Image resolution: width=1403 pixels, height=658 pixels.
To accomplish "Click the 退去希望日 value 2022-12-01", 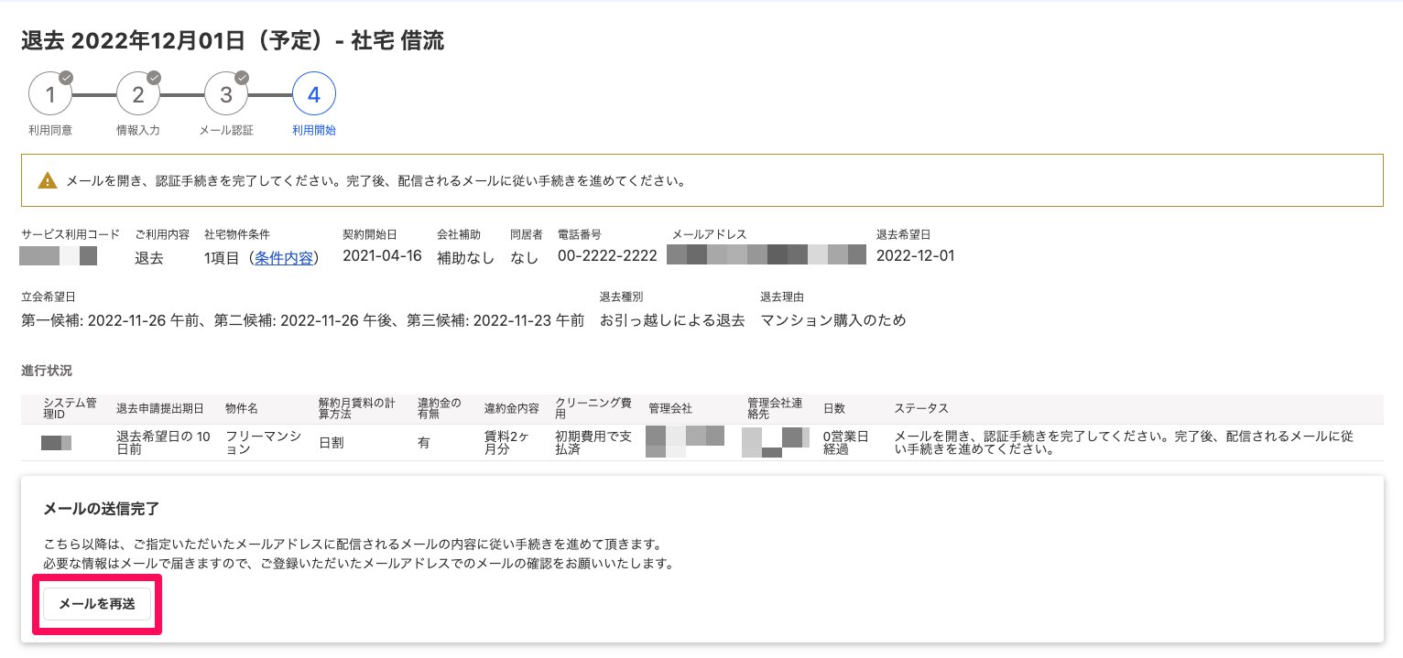I will click(x=915, y=256).
